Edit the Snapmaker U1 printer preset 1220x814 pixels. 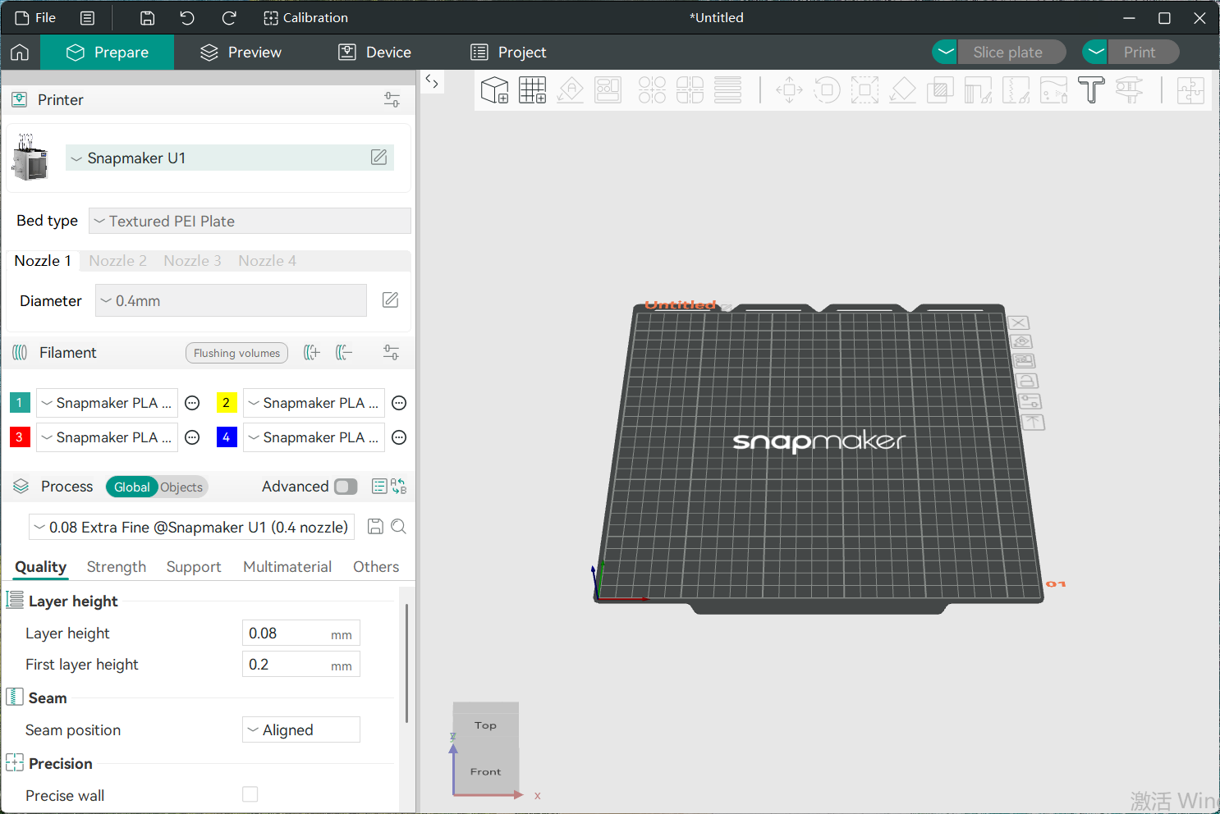point(378,158)
